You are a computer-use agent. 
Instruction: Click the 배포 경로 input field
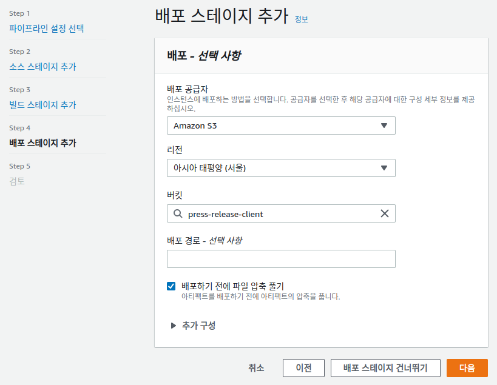click(281, 259)
